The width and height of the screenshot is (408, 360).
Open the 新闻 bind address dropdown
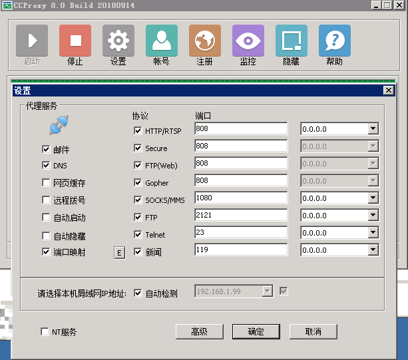(x=373, y=250)
